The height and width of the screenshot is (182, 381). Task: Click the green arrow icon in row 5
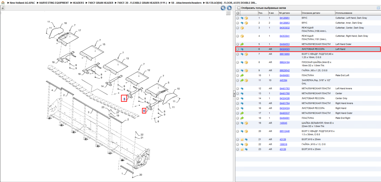click(242, 44)
